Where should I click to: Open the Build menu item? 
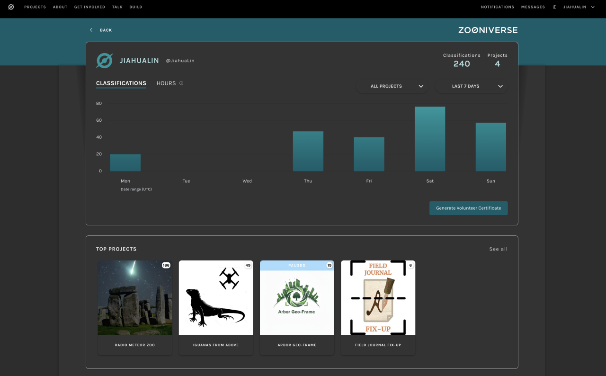(x=136, y=7)
